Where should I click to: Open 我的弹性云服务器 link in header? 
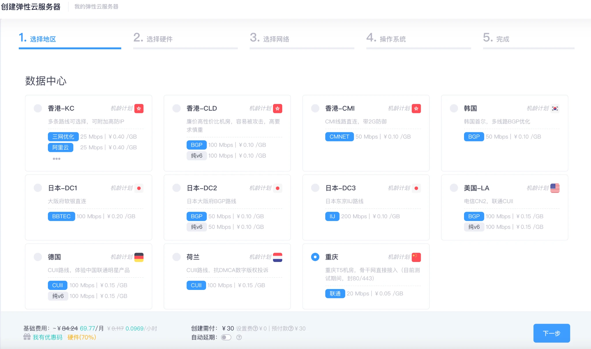pyautogui.click(x=96, y=7)
